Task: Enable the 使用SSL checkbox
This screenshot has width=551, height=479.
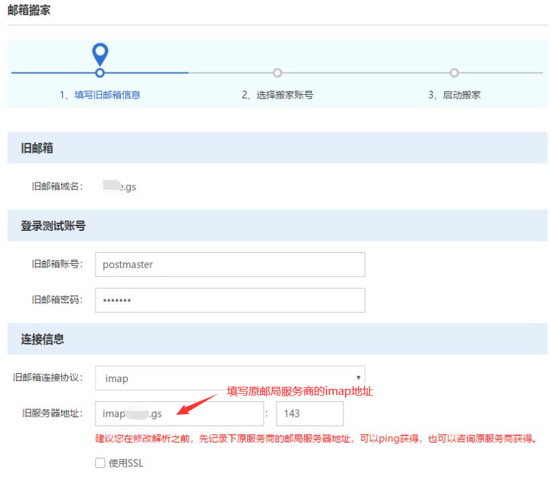Action: [x=100, y=463]
